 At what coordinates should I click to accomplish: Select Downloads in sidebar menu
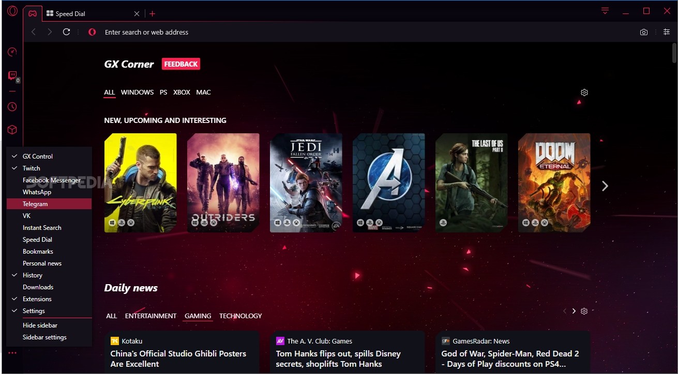pos(49,287)
